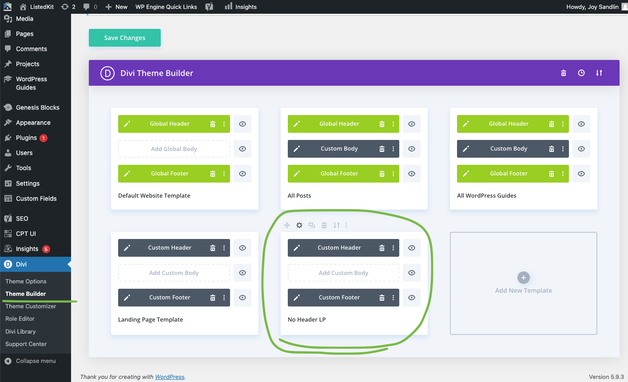The image size is (628, 382).
Task: Open WP Engine Quick Links in admin bar
Action: (x=166, y=7)
